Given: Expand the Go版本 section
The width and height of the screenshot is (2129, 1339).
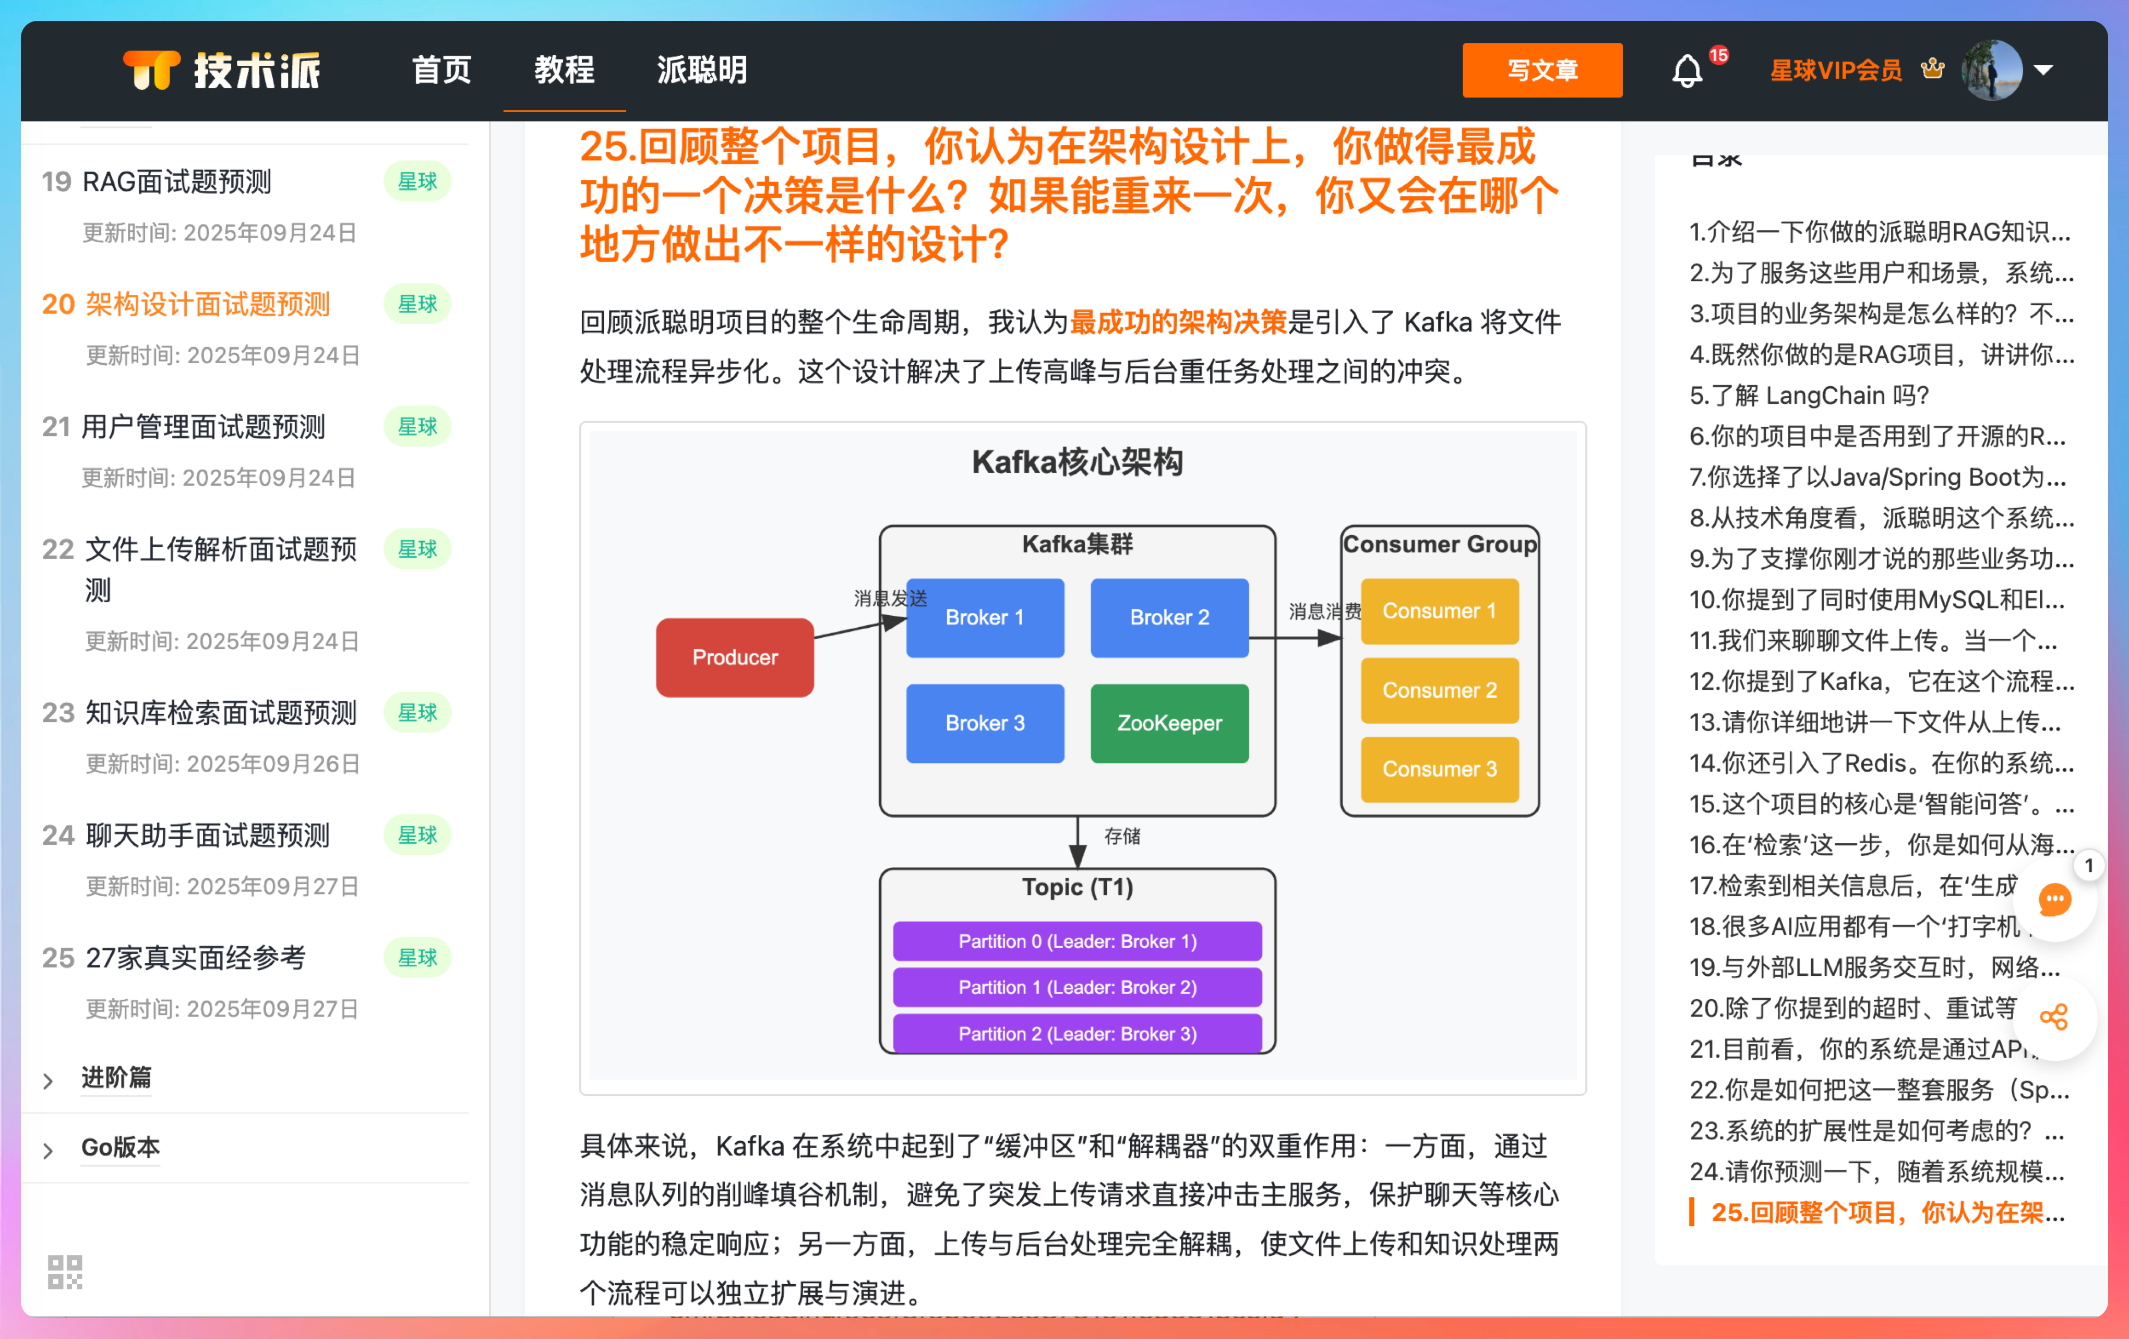Looking at the screenshot, I should click(x=119, y=1147).
